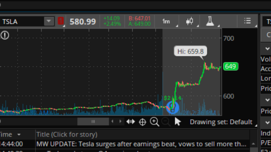
Task: Collapse the section above Ind in right panel
Action: pos(267,123)
